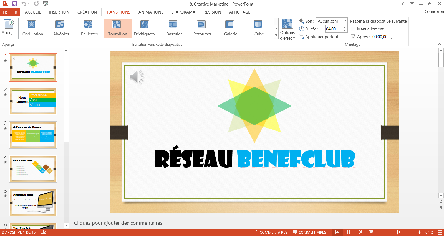
Task: Start slideshow from status bar icon
Action: pos(371,232)
